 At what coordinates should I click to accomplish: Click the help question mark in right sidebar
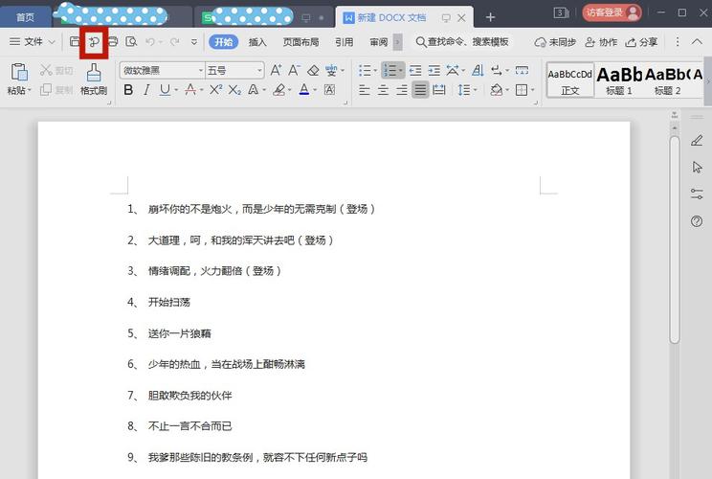[697, 221]
